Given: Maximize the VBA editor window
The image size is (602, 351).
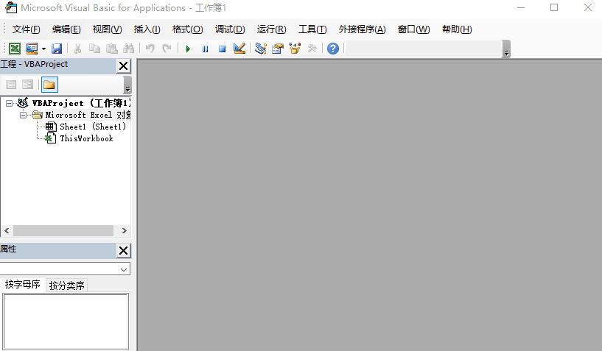Looking at the screenshot, I should pyautogui.click(x=554, y=7).
